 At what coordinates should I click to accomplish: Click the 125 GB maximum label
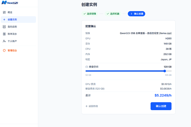point(168,75)
